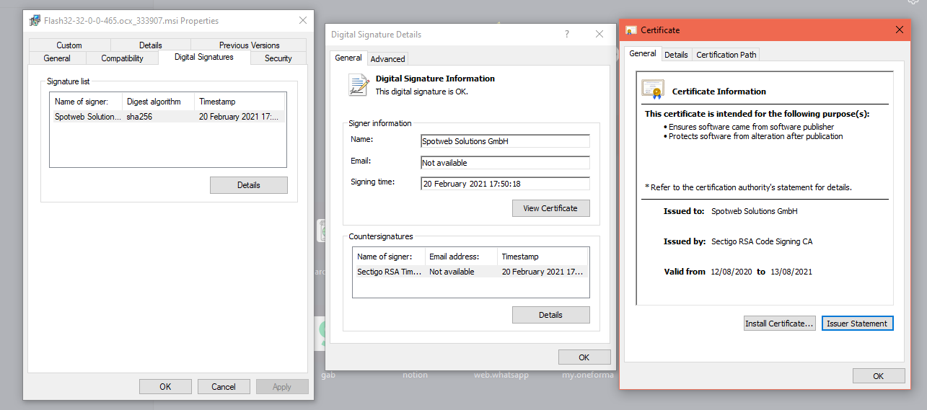Switch to Previous Versions tab
The width and height of the screenshot is (927, 410).
coord(249,45)
